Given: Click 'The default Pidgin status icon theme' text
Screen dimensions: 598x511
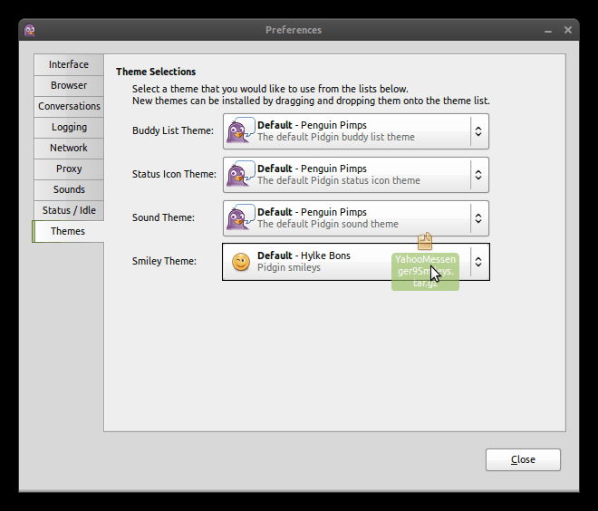Looking at the screenshot, I should click(339, 180).
